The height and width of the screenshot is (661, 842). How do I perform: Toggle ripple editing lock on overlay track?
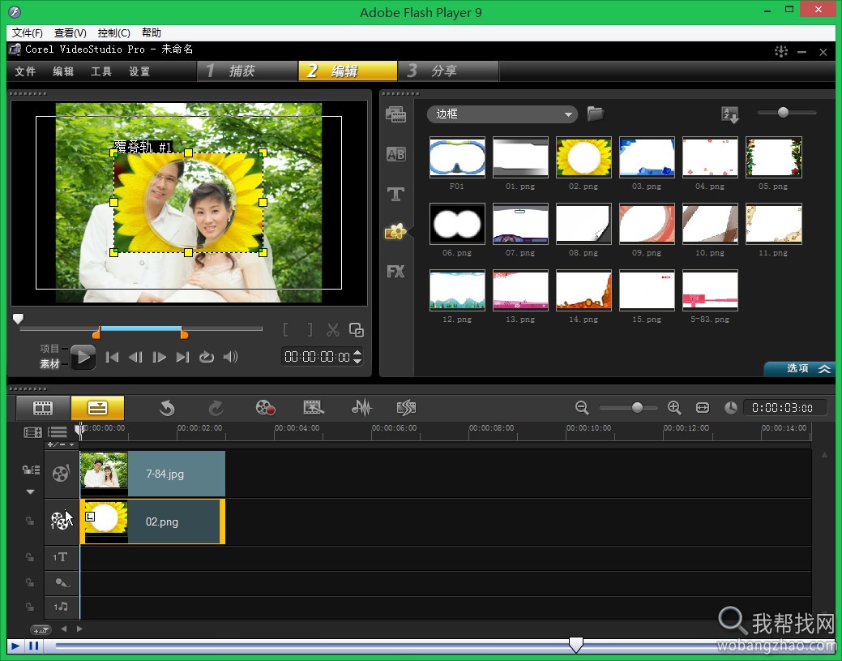pos(30,521)
